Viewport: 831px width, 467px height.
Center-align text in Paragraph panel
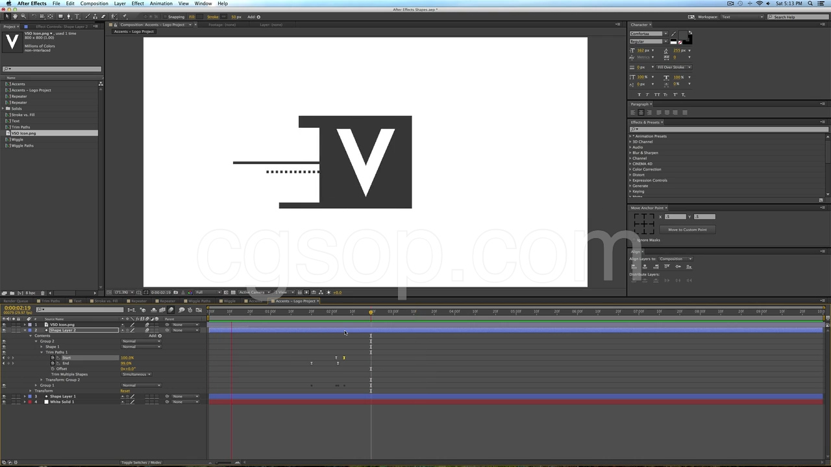(641, 112)
